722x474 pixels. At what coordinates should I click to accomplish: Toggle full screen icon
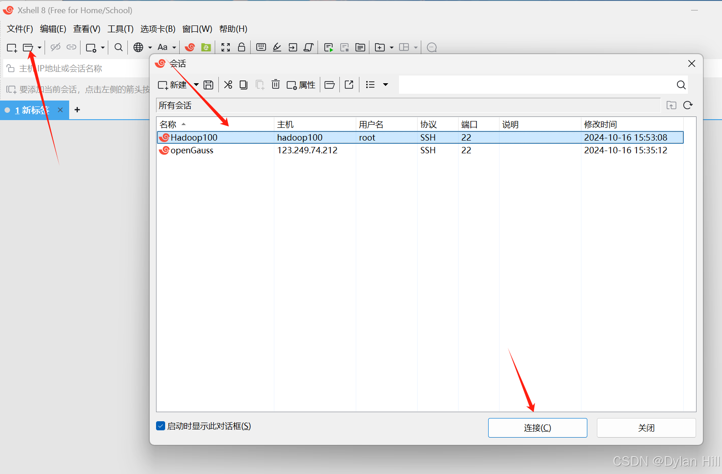[226, 47]
